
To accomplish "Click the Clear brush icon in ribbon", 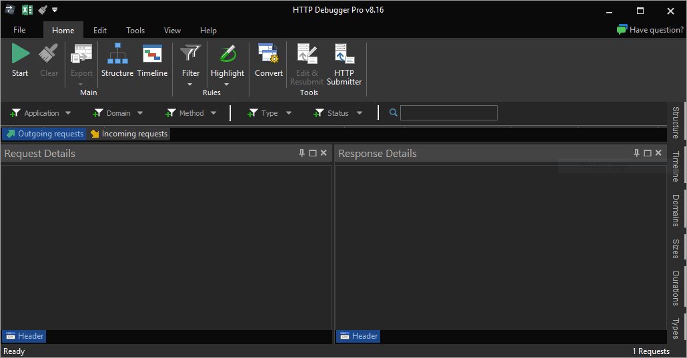I will pyautogui.click(x=49, y=61).
